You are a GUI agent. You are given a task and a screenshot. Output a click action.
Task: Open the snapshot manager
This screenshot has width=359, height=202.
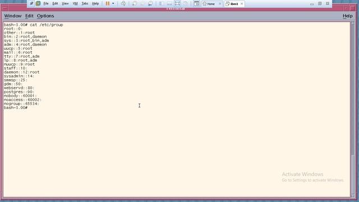click(x=150, y=3)
